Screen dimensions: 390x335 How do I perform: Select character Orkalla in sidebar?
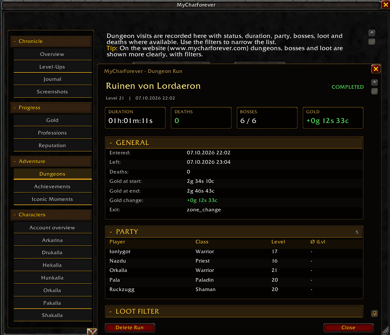coord(52,291)
